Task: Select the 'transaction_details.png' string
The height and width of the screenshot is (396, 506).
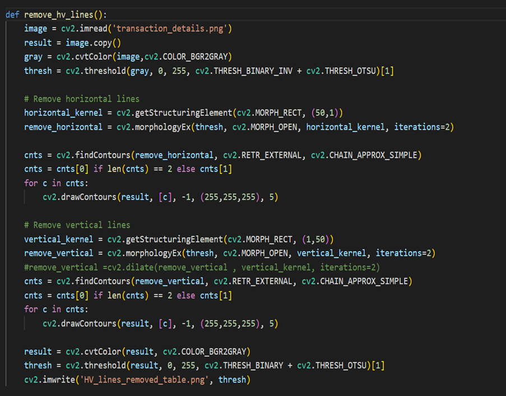Action: (170, 29)
